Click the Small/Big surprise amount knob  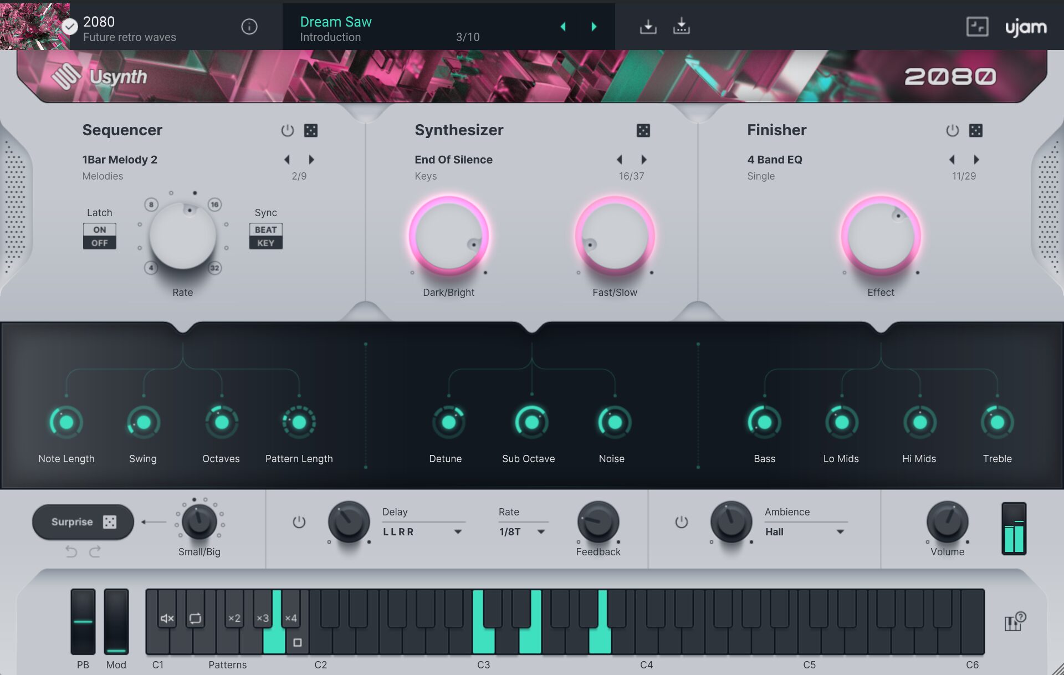[199, 522]
